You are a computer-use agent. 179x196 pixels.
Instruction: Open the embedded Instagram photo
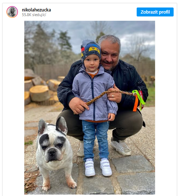coord(90,108)
